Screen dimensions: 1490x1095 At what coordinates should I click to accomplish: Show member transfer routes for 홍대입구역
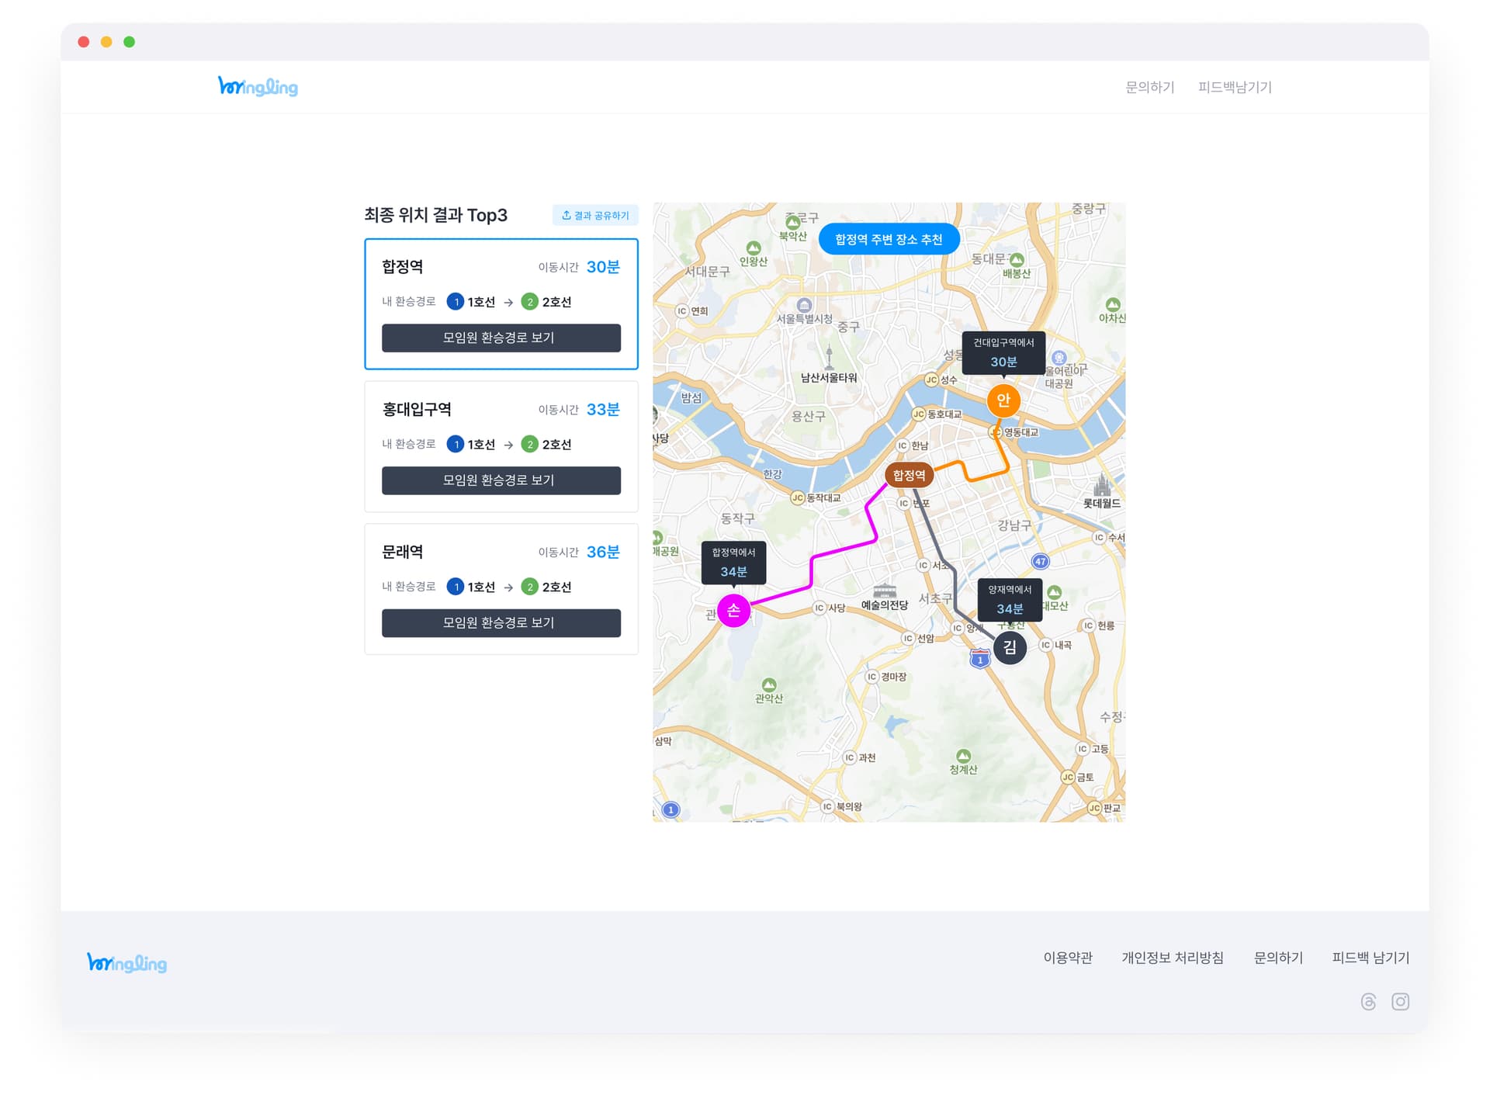pyautogui.click(x=501, y=480)
